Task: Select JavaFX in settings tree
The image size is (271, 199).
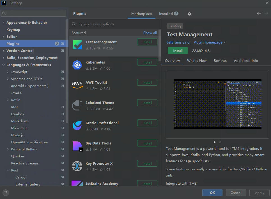Action: coord(17,93)
